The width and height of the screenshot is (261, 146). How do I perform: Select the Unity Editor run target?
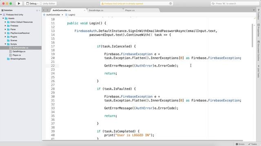pos(47,4)
